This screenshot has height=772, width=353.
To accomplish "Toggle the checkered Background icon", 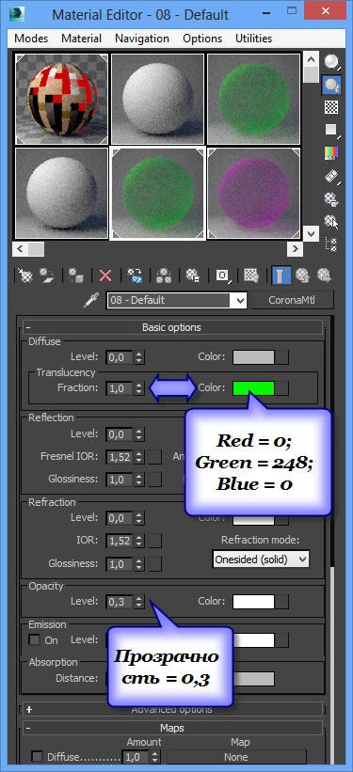I will click(x=331, y=107).
